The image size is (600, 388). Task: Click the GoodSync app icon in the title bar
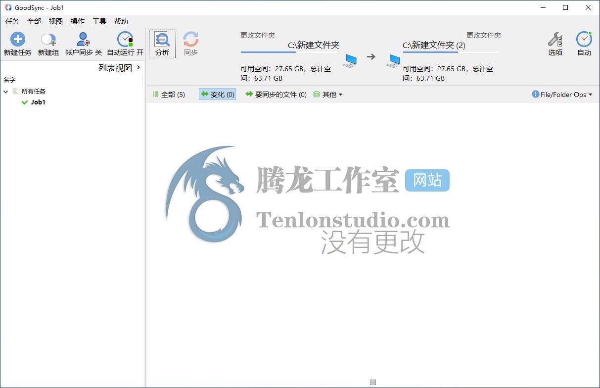coord(8,7)
